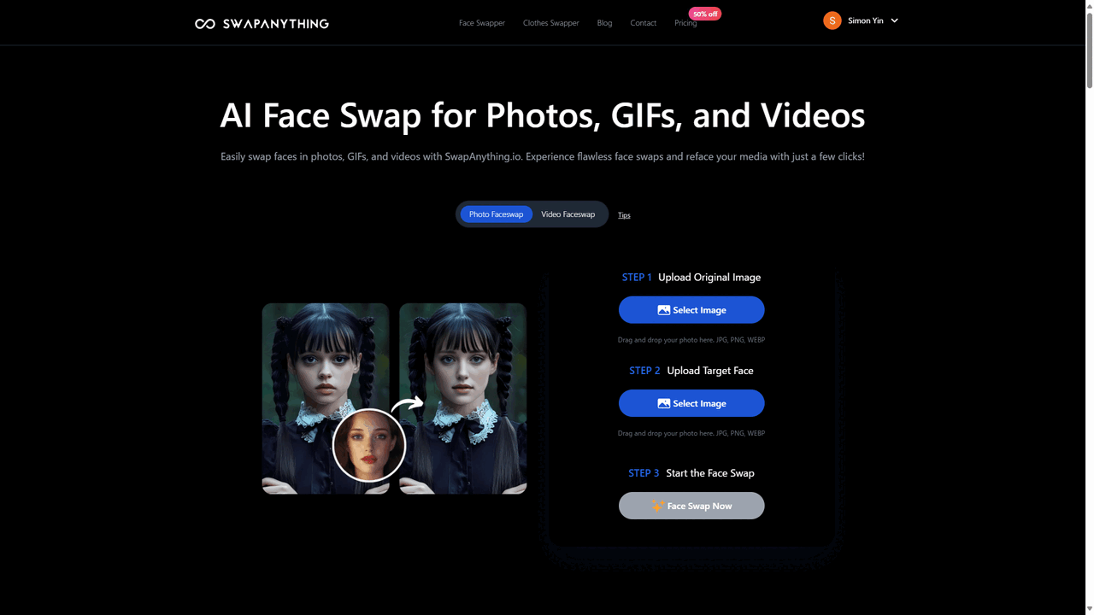This screenshot has width=1094, height=615.
Task: Click the 50% off badge
Action: point(705,14)
